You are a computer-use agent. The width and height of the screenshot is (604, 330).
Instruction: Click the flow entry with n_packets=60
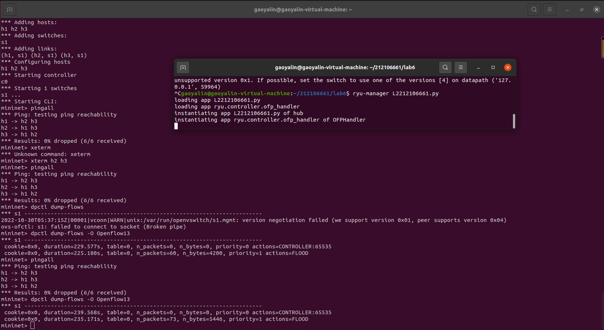click(156, 253)
